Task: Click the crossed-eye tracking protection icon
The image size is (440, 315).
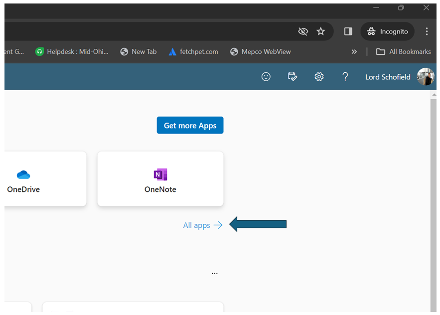Action: click(303, 31)
